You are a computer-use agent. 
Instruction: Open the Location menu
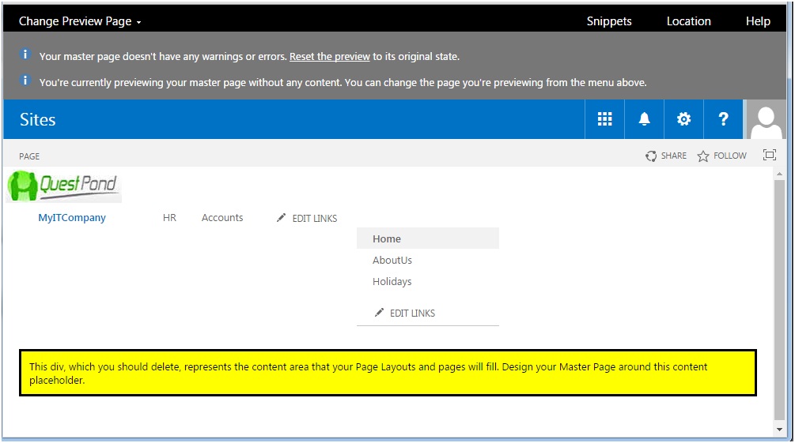(688, 21)
